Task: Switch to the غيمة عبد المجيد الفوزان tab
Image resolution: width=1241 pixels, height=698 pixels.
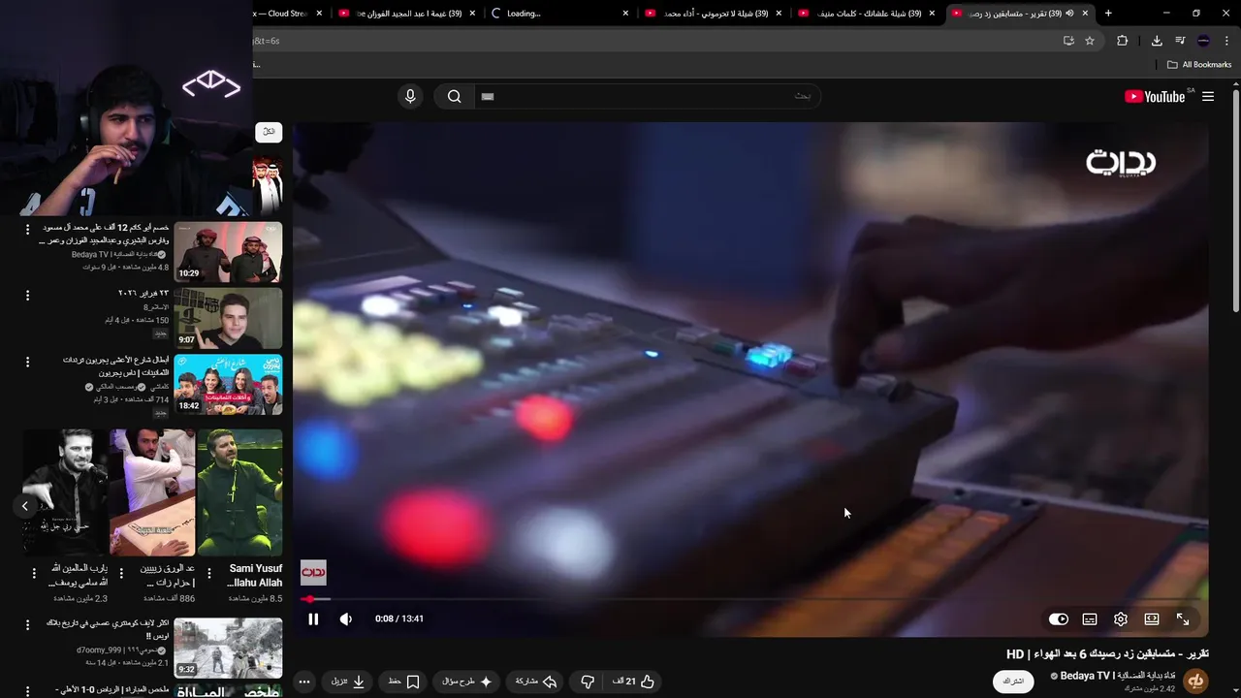Action: [407, 14]
